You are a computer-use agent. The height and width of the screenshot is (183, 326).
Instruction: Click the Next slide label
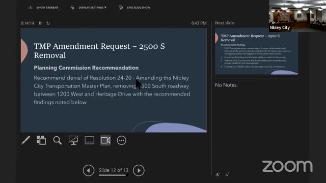[x=224, y=23]
